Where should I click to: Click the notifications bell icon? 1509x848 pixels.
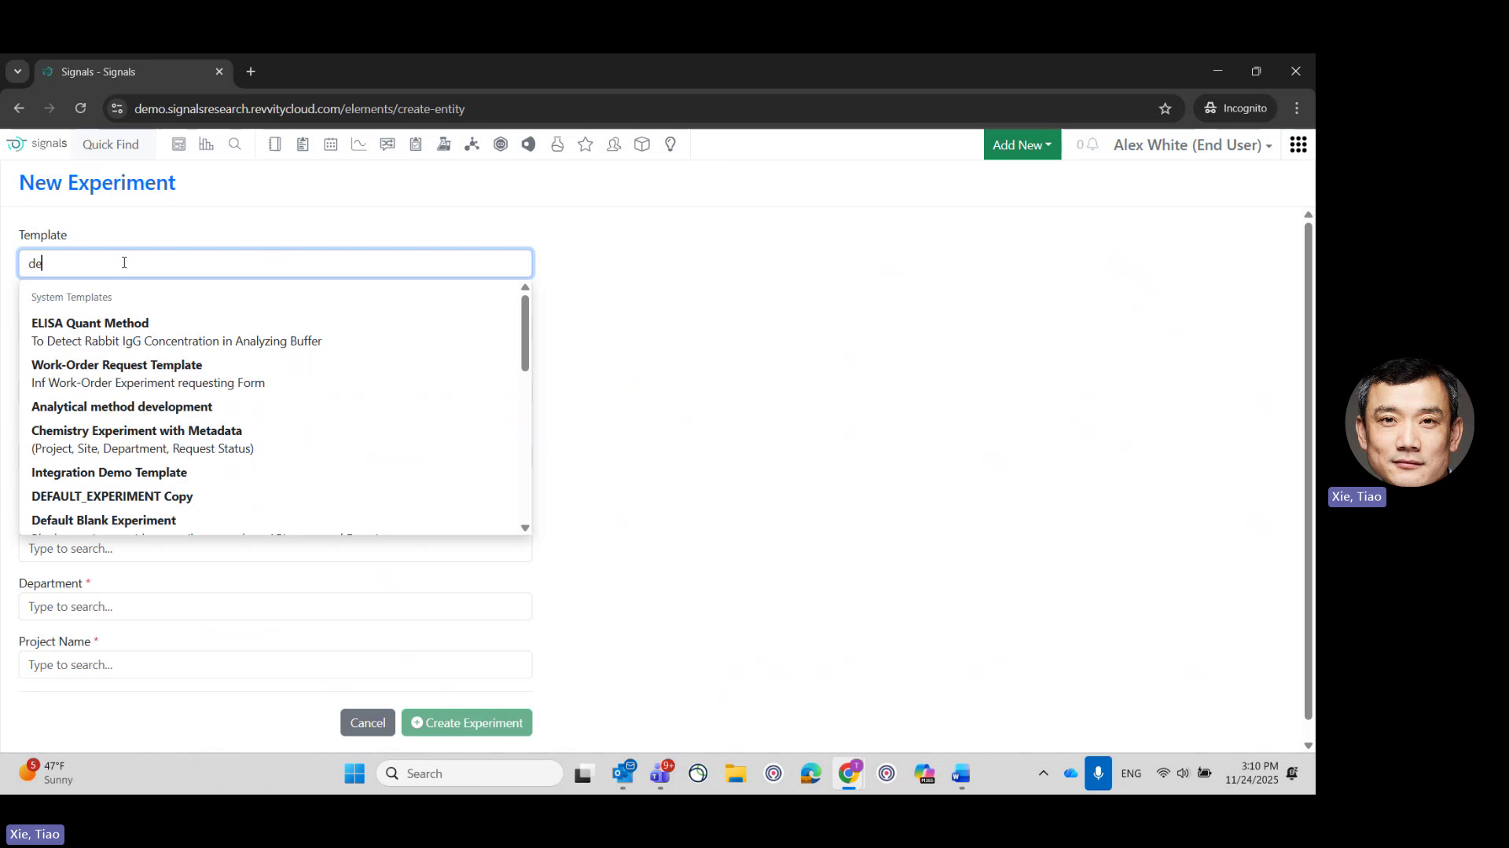[1090, 144]
